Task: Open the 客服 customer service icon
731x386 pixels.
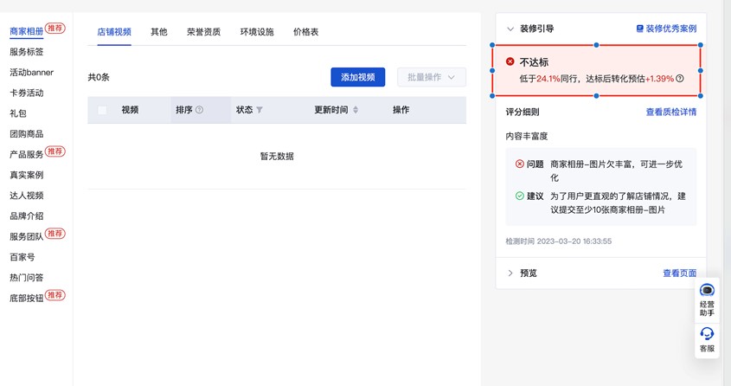Action: pyautogui.click(x=707, y=338)
